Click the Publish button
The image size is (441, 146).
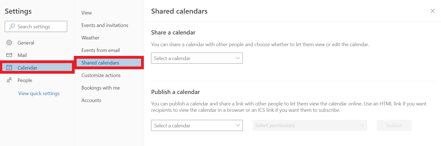[x=394, y=125]
